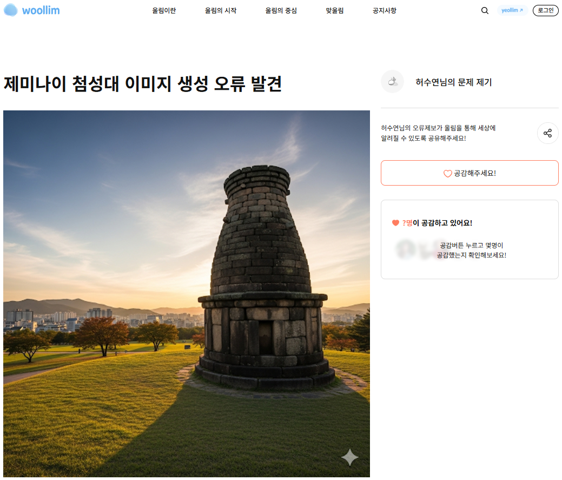The width and height of the screenshot is (562, 480).
Task: Click the woollim cloud logo icon
Action: 11,10
